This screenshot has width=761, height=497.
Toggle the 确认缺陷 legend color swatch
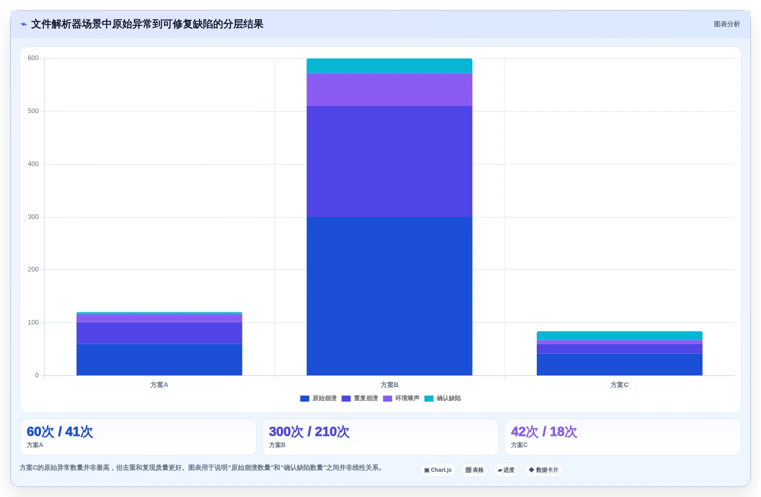[x=429, y=399]
